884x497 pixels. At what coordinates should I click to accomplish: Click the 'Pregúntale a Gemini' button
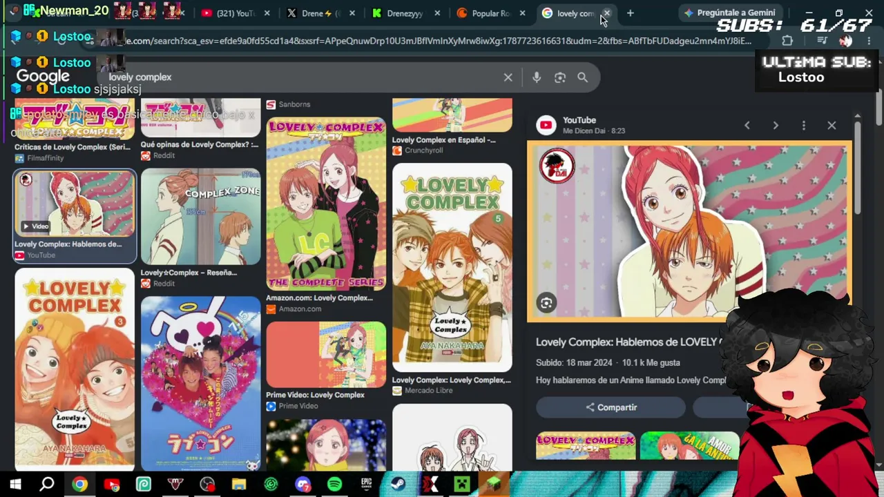click(x=729, y=13)
